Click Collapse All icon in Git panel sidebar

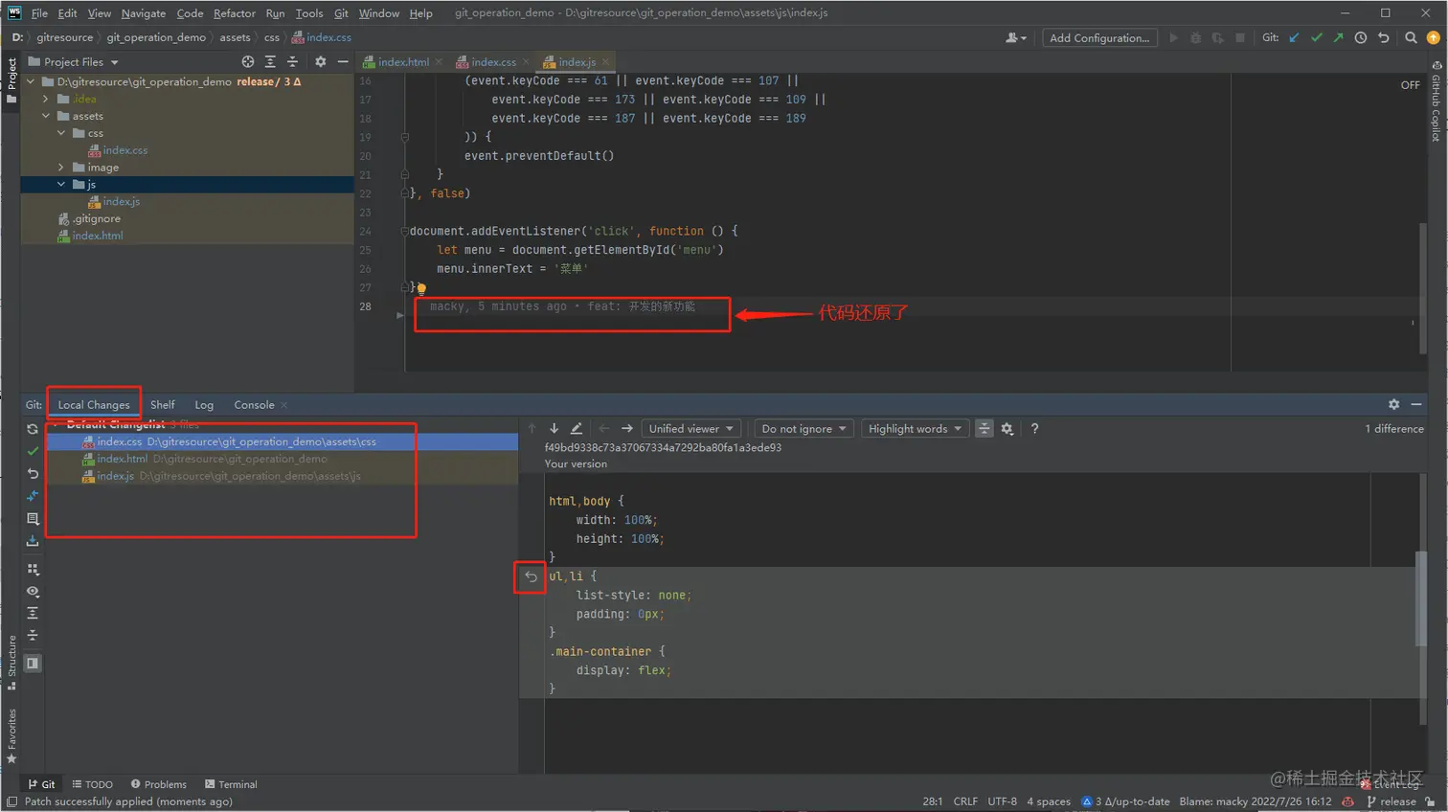tap(33, 636)
